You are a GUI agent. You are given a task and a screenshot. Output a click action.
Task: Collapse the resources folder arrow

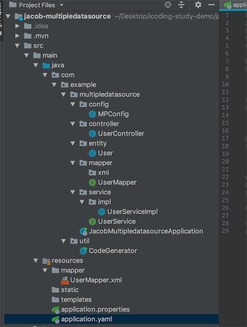pyautogui.click(x=36, y=261)
